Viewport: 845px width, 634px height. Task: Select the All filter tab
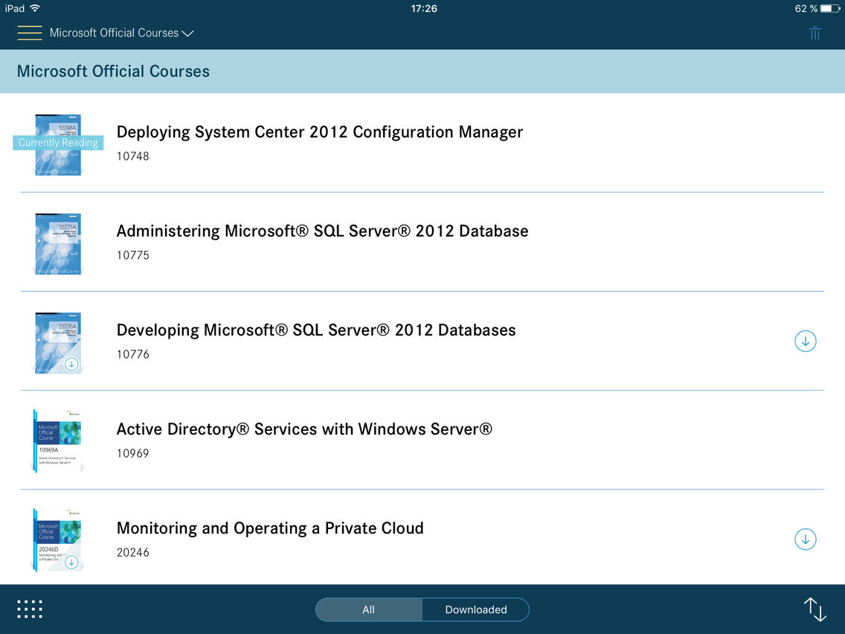pos(369,609)
